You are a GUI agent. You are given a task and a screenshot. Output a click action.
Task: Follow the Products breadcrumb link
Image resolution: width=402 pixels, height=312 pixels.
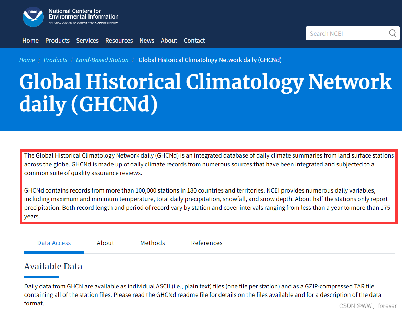click(x=55, y=60)
